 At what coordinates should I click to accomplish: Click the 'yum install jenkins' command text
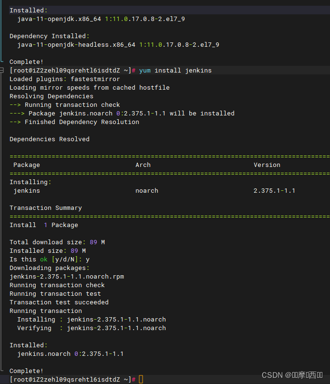(175, 71)
